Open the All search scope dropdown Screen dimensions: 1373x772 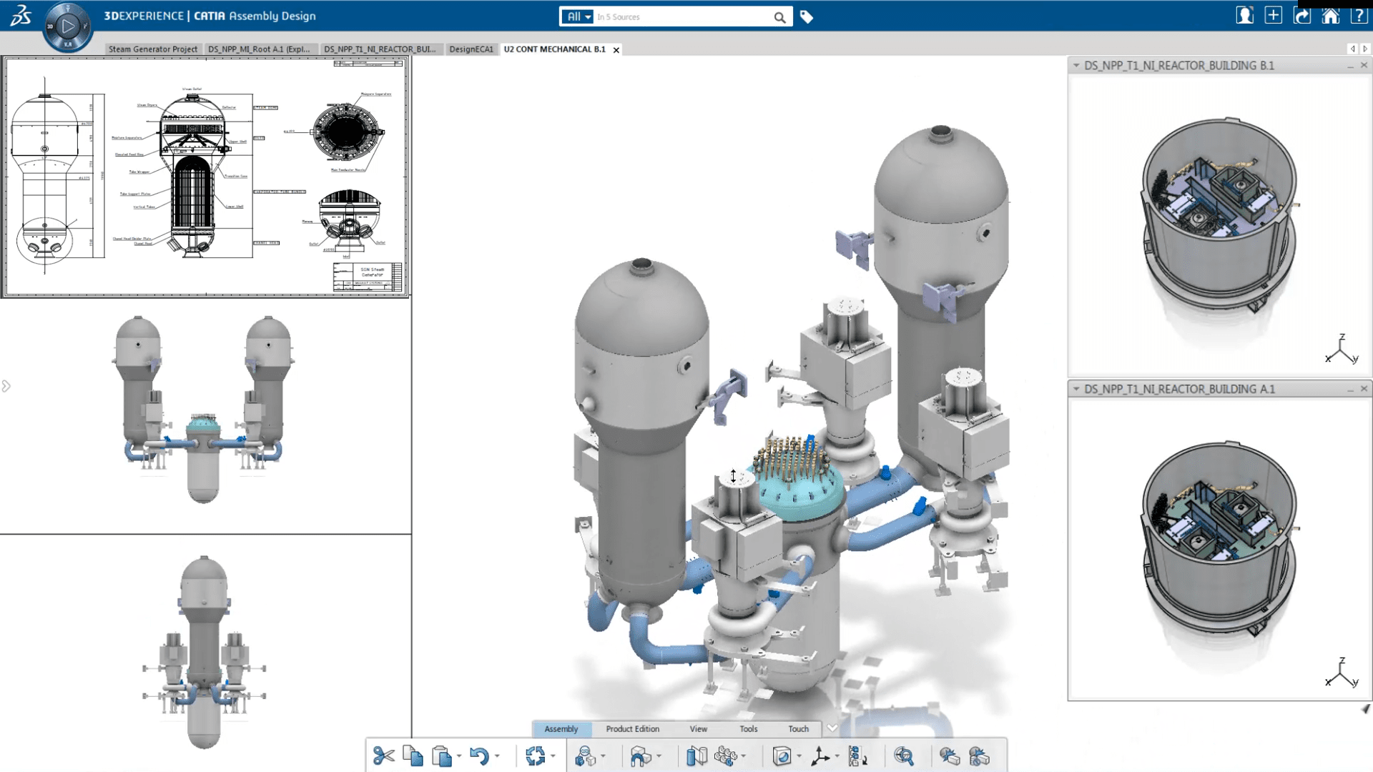point(578,17)
